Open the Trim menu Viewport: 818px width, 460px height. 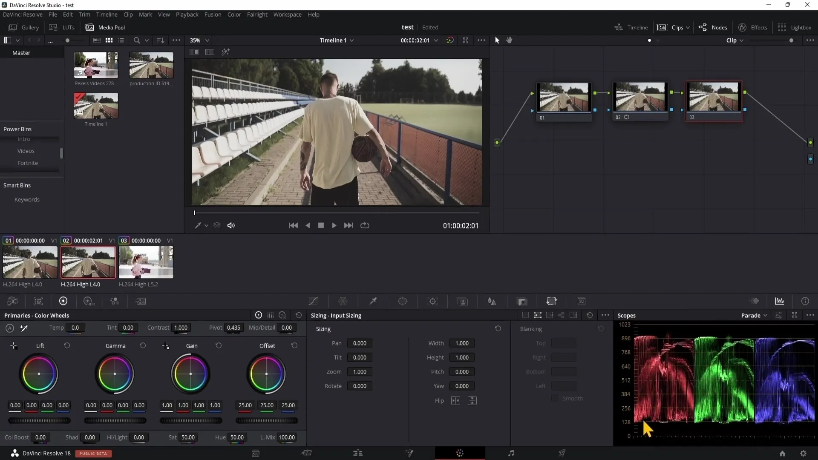(84, 14)
